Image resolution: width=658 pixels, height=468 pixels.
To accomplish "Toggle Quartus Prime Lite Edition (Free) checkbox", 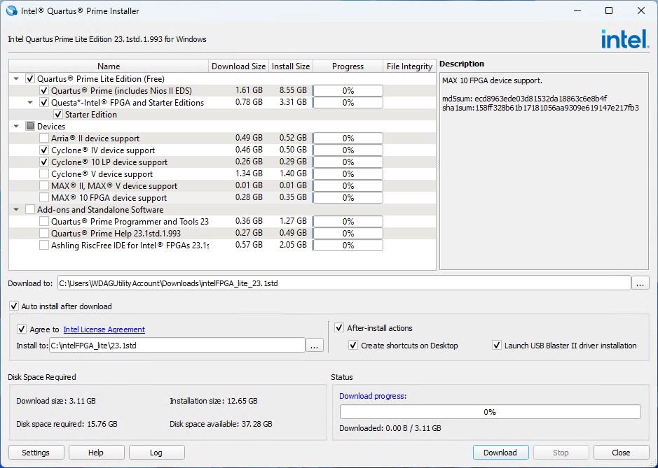I will click(30, 79).
